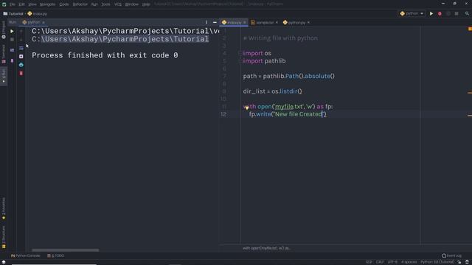Toggle the read-only lock icon in the status bar
This screenshot has width=472, height=265.
459,262
